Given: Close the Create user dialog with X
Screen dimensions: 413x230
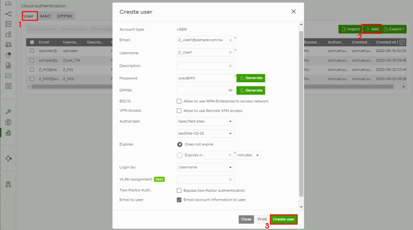Looking at the screenshot, I should click(293, 11).
